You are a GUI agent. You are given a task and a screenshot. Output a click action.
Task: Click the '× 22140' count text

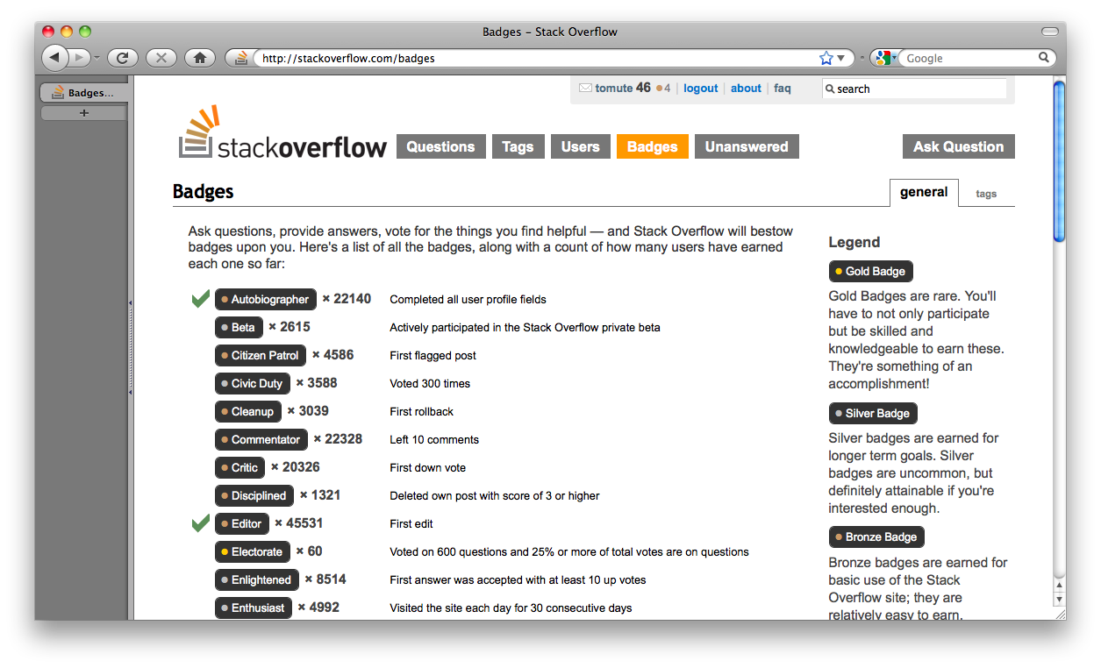coord(347,299)
